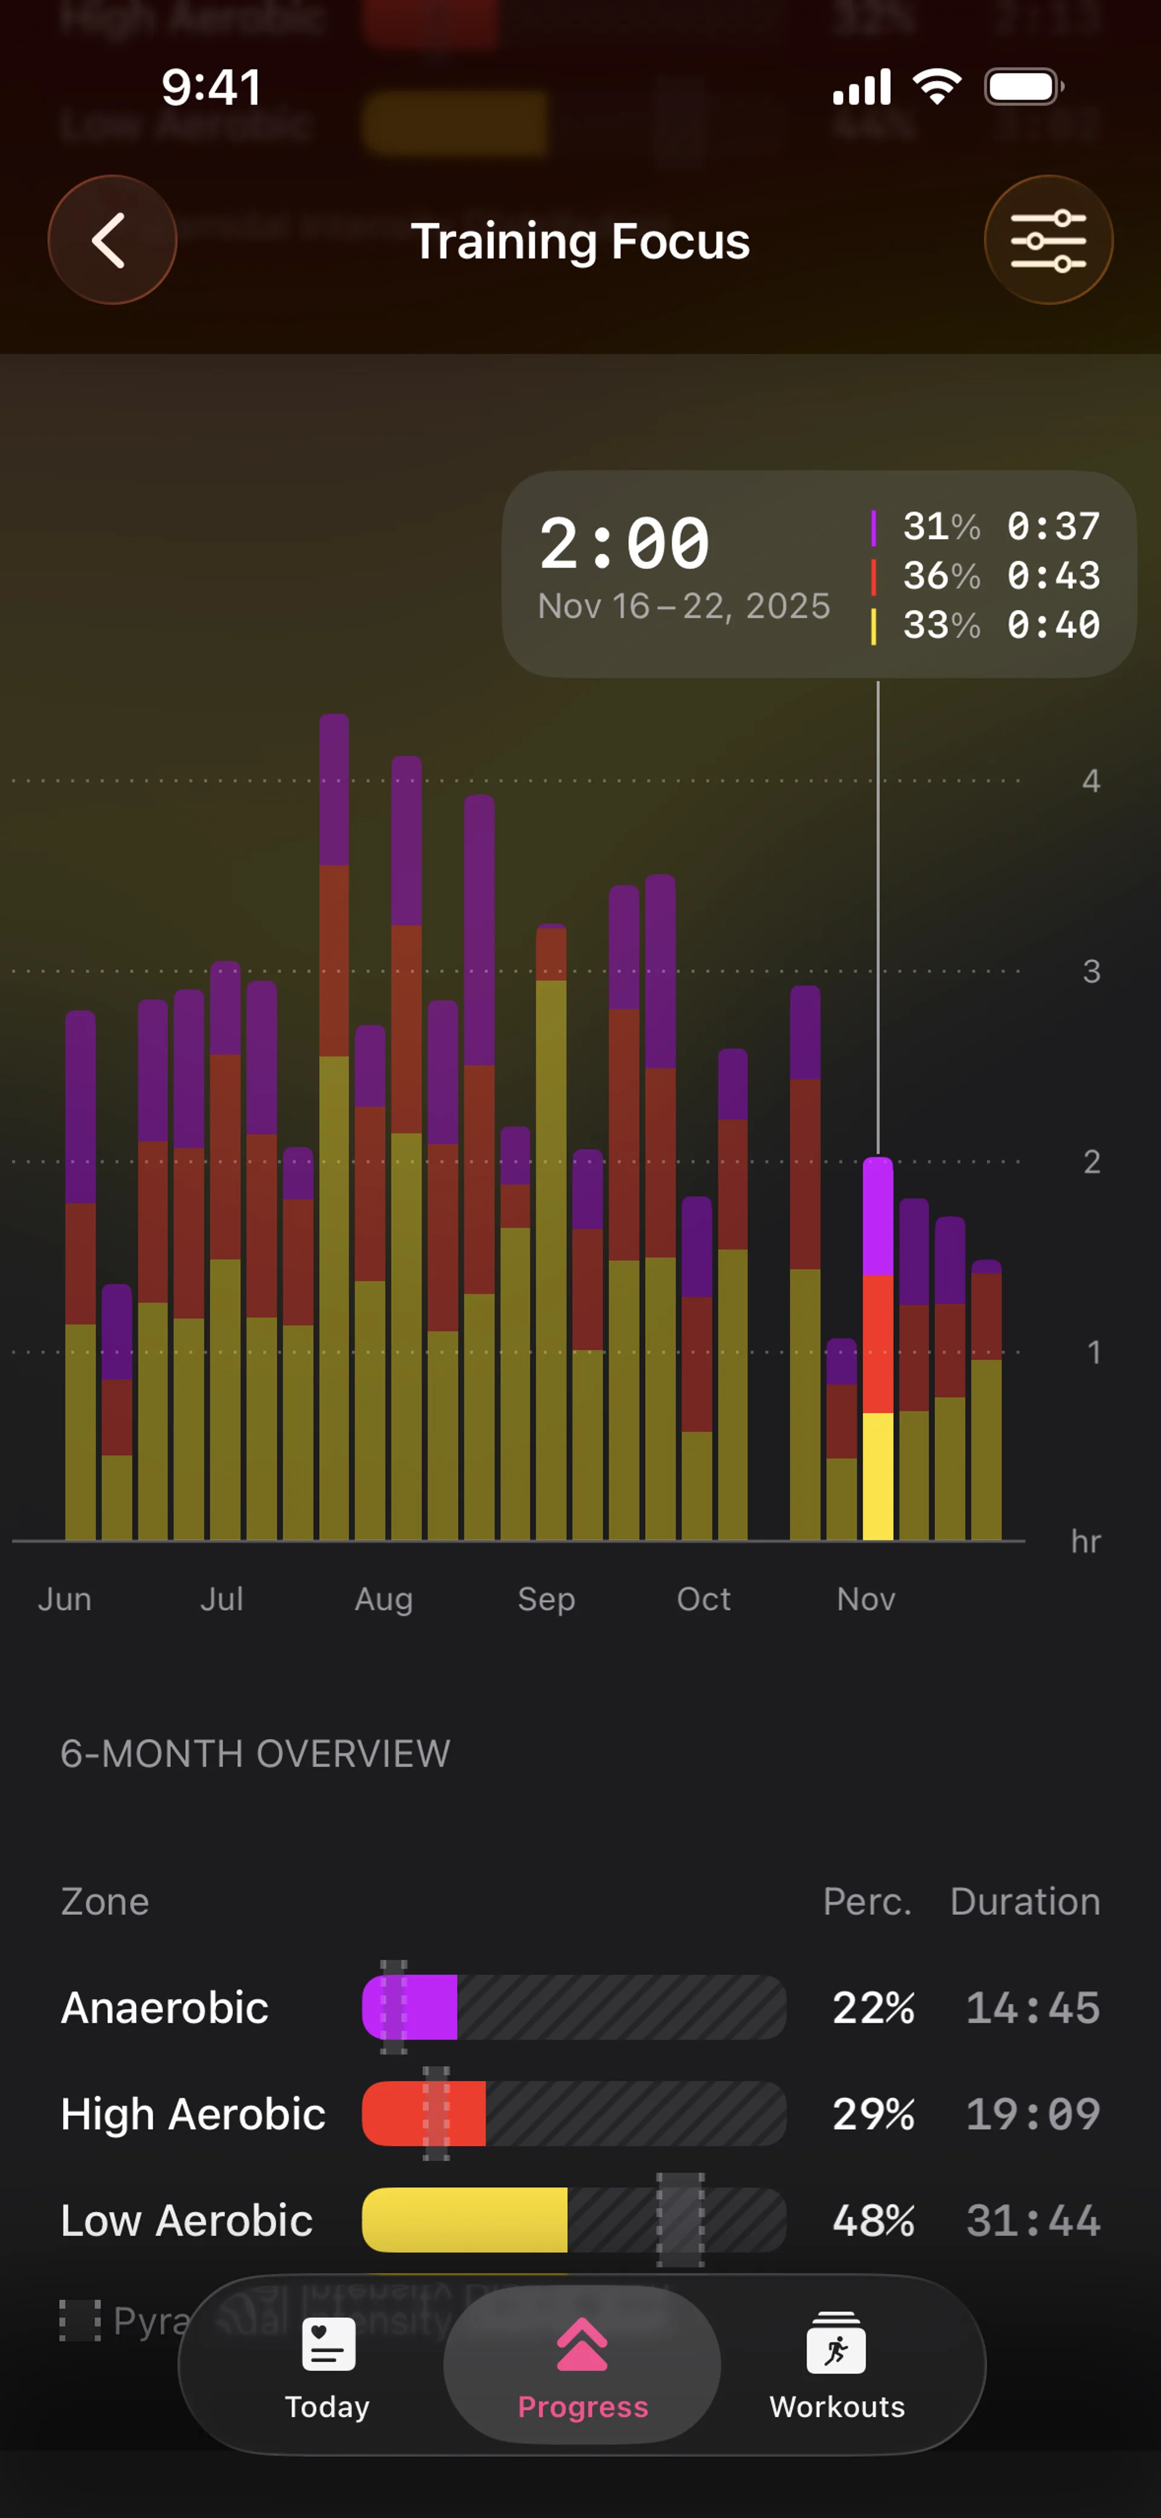Tap the Low Aerobic yellow bar
The width and height of the screenshot is (1161, 2518).
click(465, 2220)
